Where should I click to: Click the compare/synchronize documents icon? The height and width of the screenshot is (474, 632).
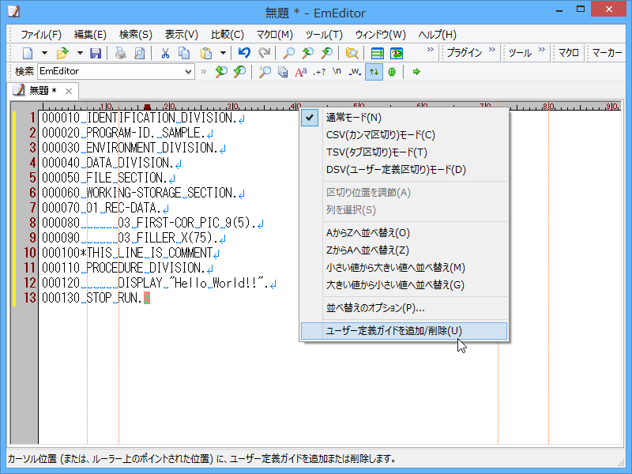[x=397, y=53]
